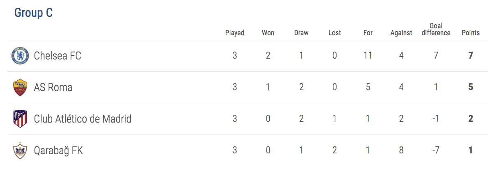The width and height of the screenshot is (495, 171).
Task: Click the Group C heading
Action: 34,13
